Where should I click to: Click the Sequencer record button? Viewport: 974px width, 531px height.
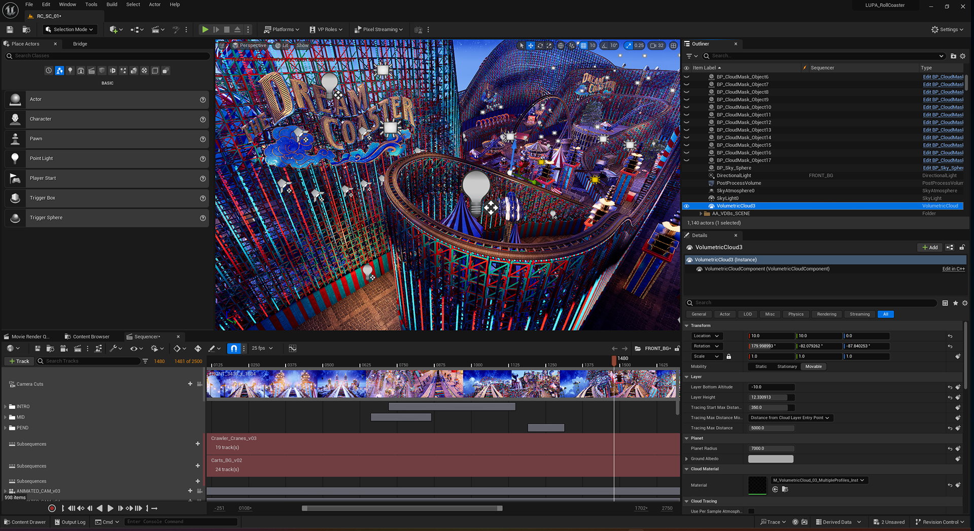pos(52,508)
